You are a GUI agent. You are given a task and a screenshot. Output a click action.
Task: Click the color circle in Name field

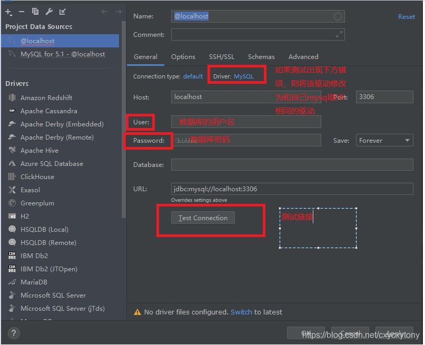click(x=338, y=16)
